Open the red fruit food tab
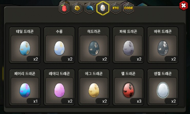 click(64, 8)
